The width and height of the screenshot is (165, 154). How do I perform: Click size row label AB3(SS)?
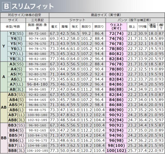tap(16, 95)
